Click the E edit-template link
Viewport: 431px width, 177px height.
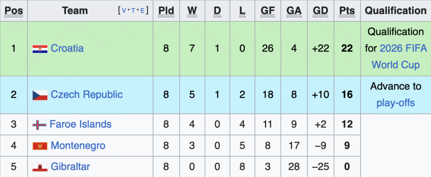(x=143, y=11)
